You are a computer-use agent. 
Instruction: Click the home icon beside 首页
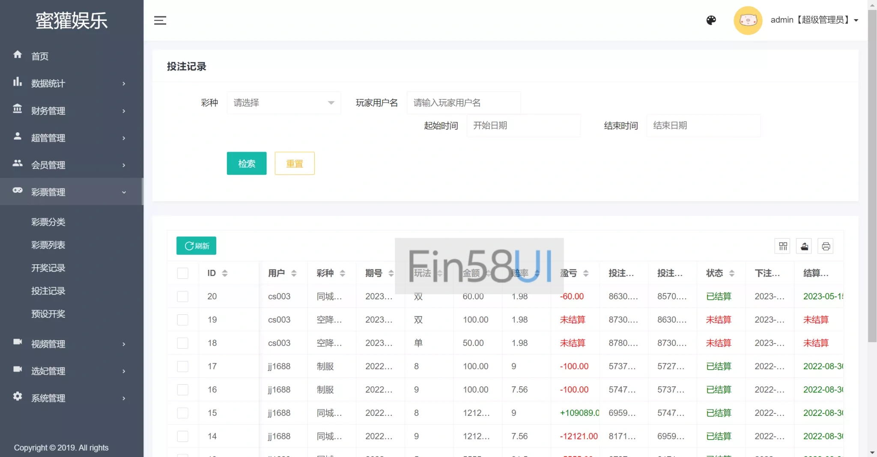pyautogui.click(x=18, y=55)
